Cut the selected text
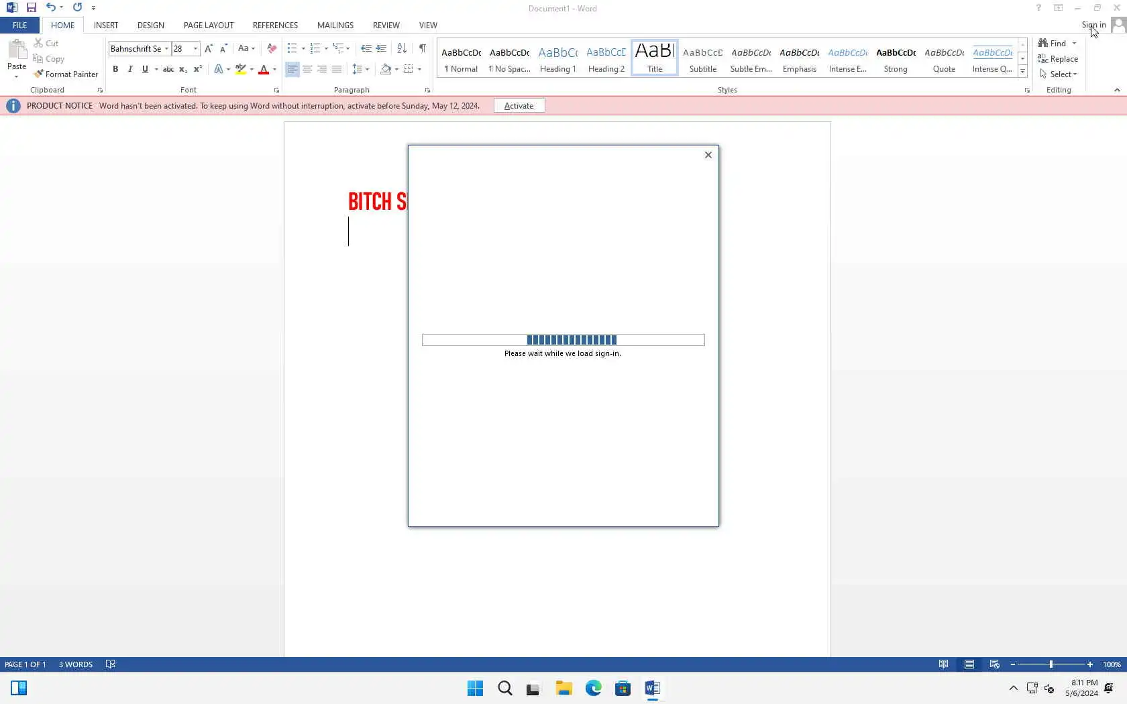Image resolution: width=1127 pixels, height=704 pixels. pyautogui.click(x=46, y=43)
